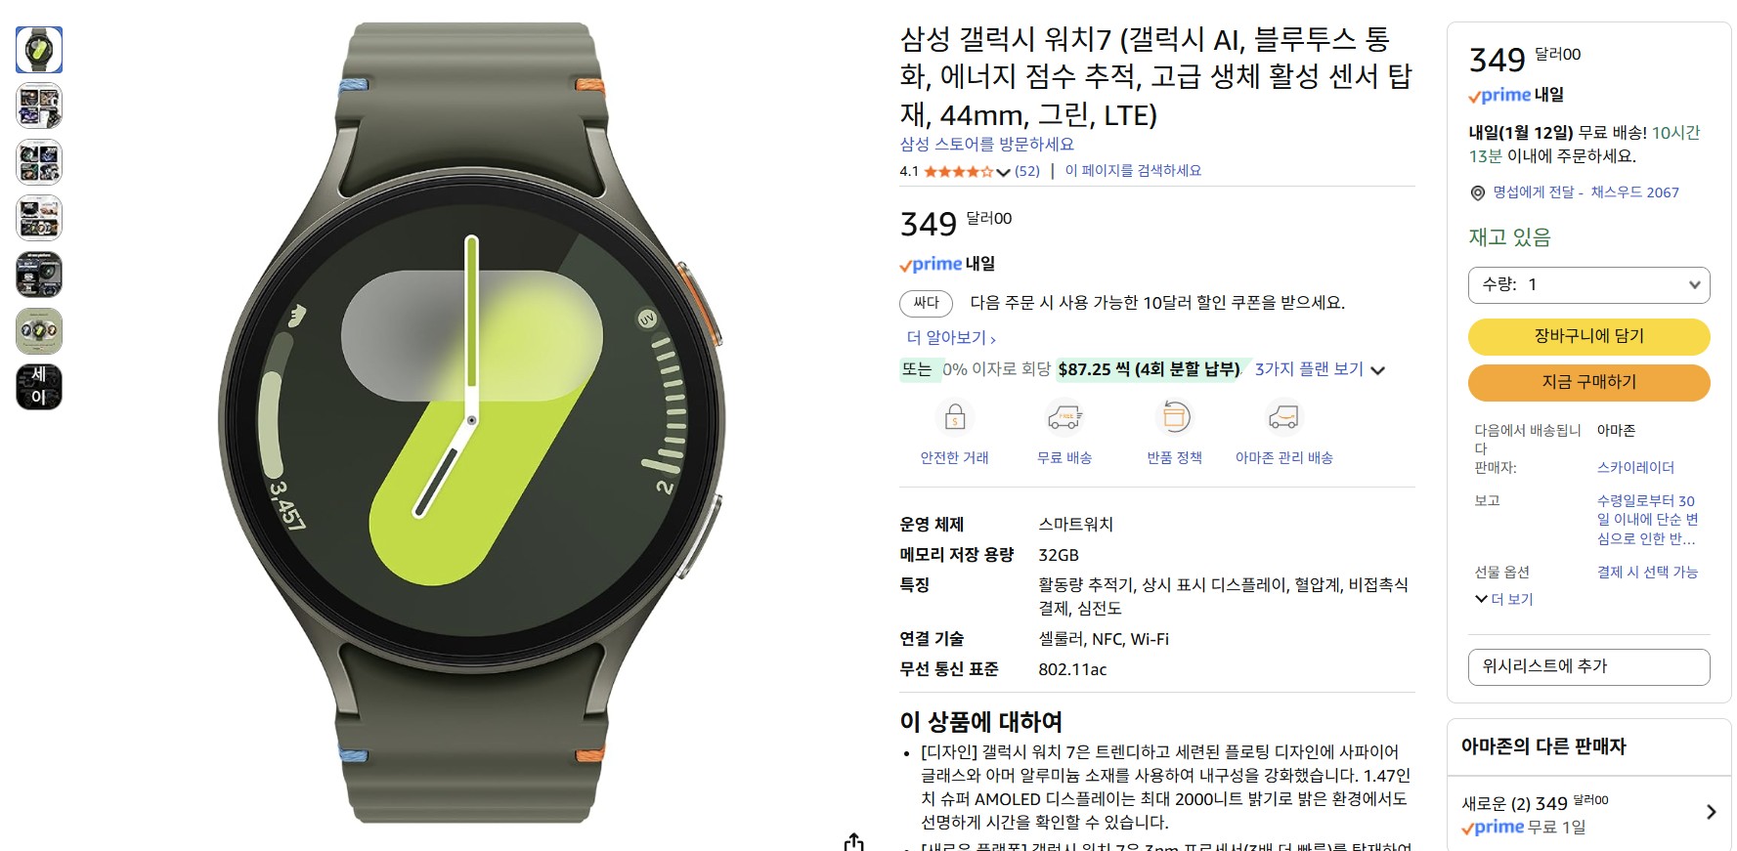Select the three-watches thumbnail image
This screenshot has width=1737, height=851.
[x=39, y=331]
